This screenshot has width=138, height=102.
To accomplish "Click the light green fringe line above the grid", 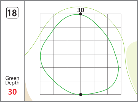I will [78, 7].
